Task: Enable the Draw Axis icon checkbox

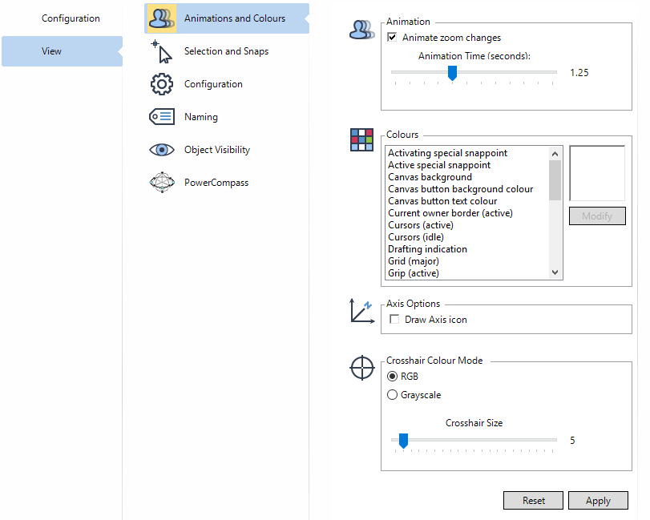Action: (394, 320)
